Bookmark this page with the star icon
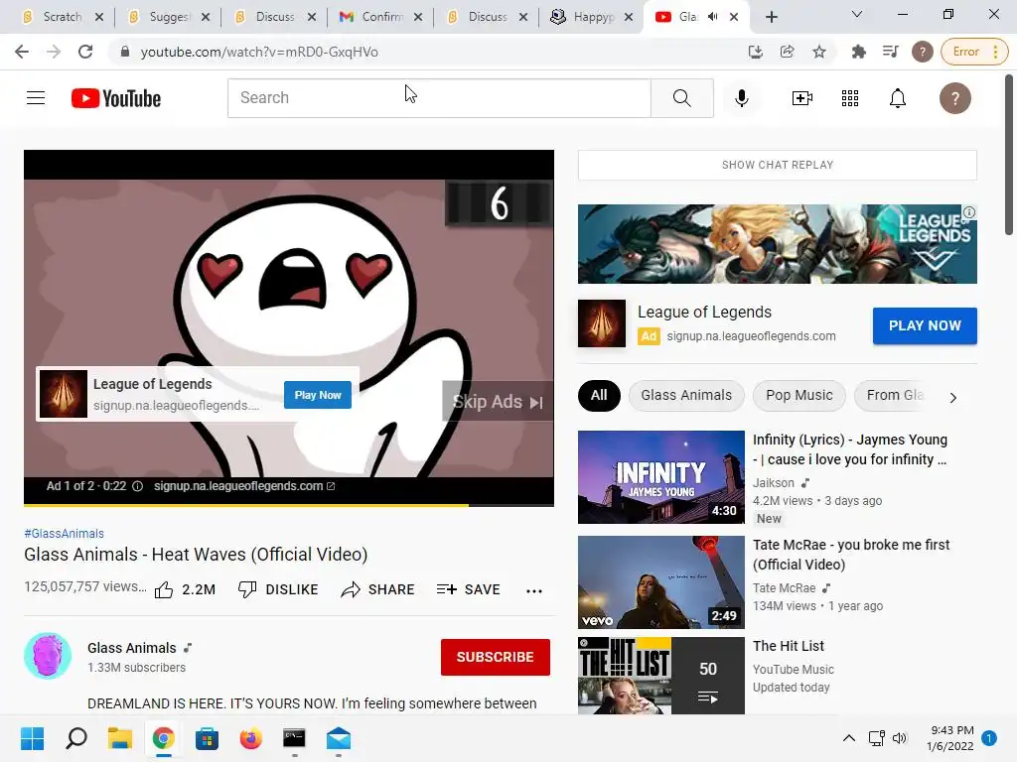 pos(819,52)
